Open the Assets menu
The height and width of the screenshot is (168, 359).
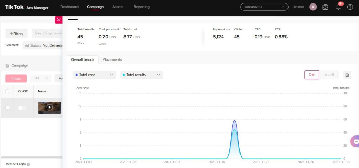[x=118, y=7]
